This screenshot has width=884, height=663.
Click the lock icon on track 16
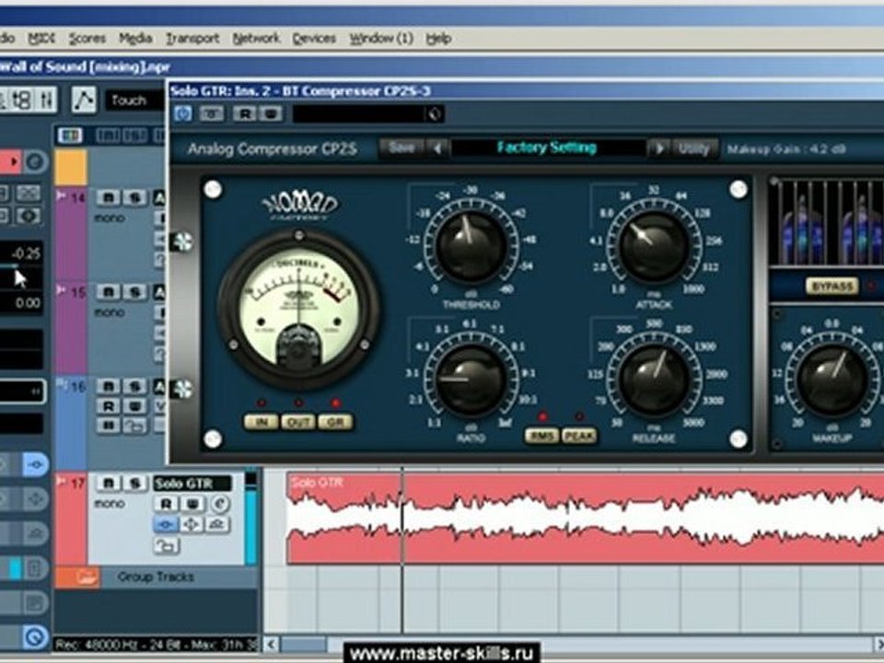pos(134,426)
